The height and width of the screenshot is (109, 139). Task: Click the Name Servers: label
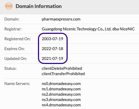(x=17, y=84)
